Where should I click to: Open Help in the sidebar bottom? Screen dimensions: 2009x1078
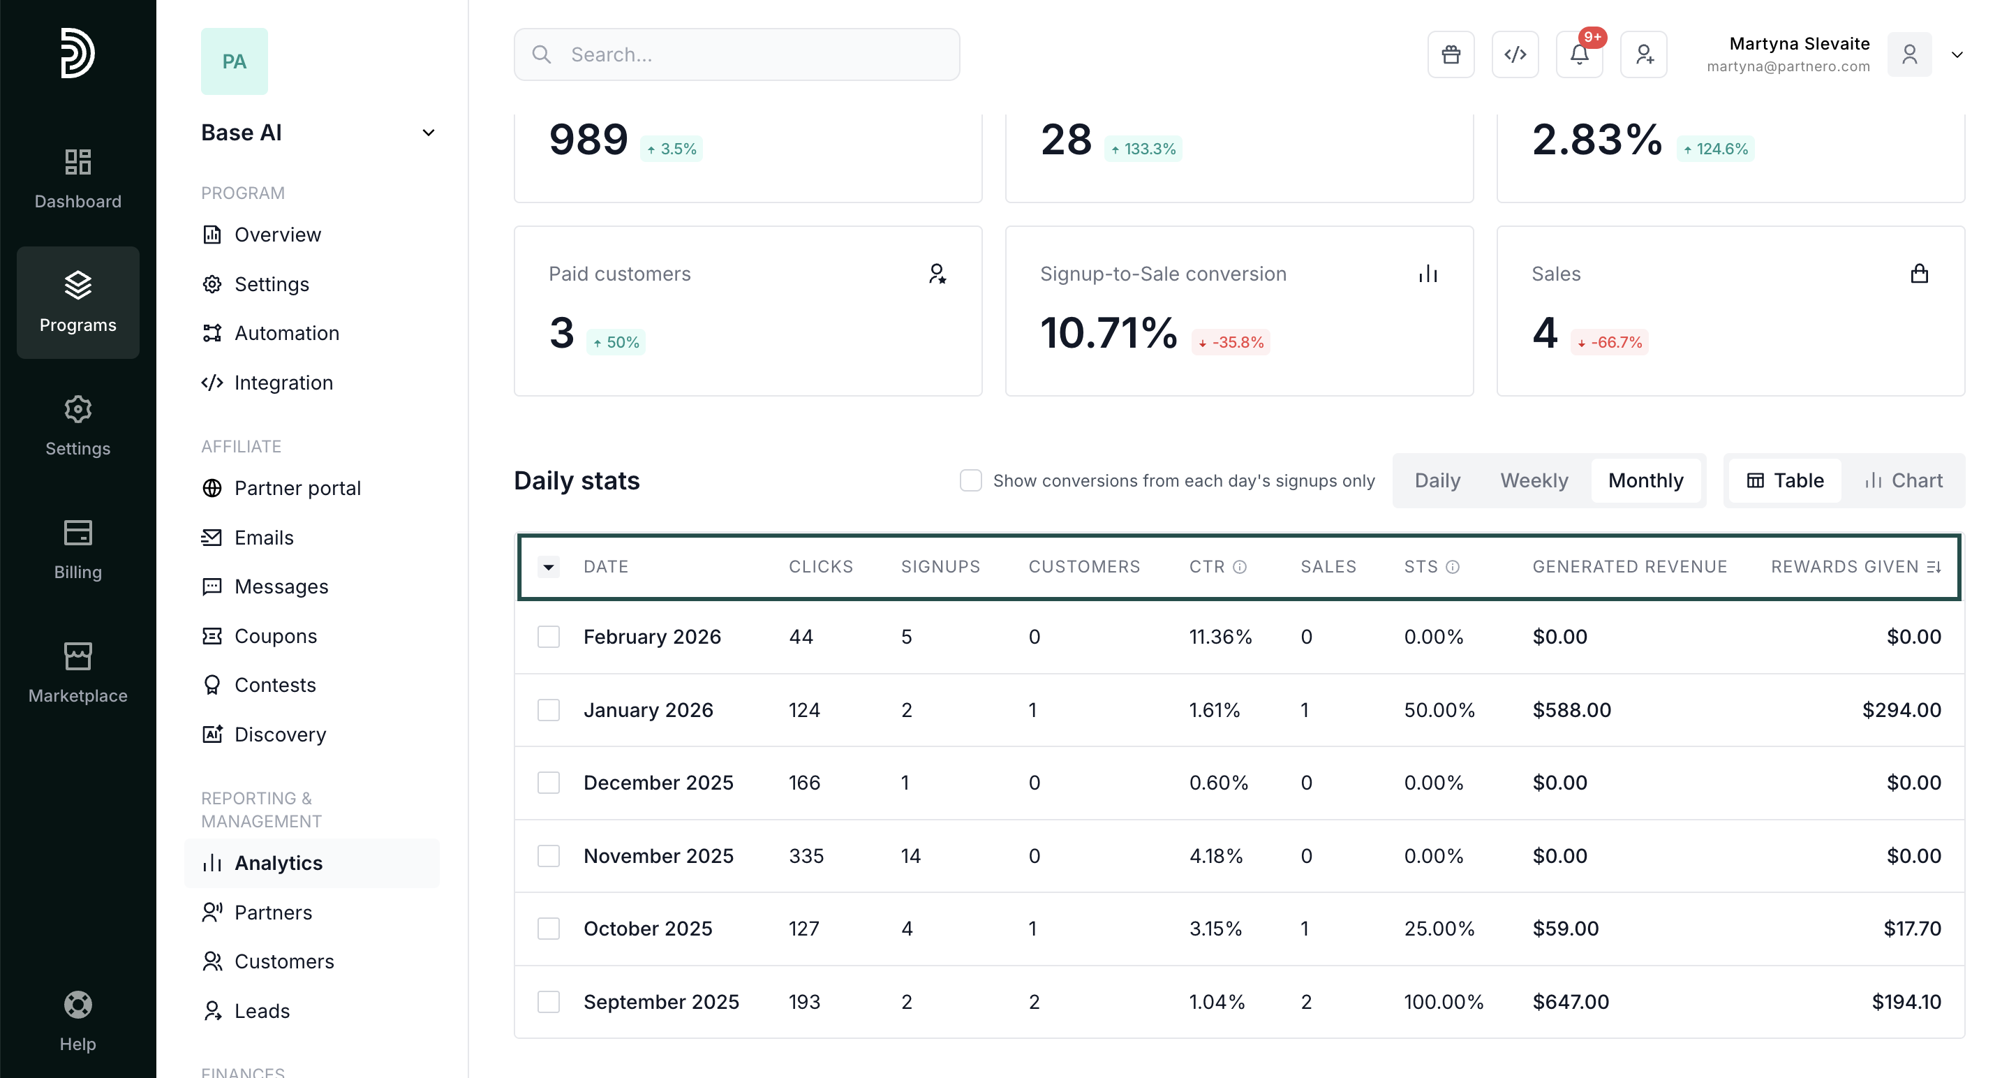[x=78, y=1020]
